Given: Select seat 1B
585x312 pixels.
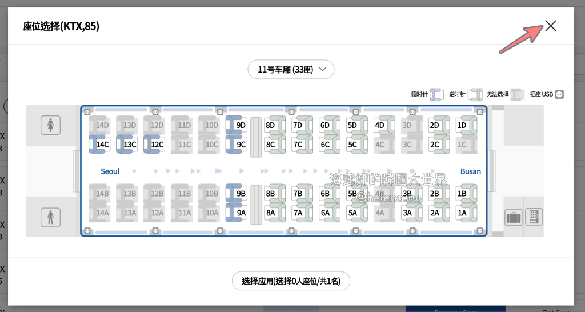Looking at the screenshot, I should 467,193.
